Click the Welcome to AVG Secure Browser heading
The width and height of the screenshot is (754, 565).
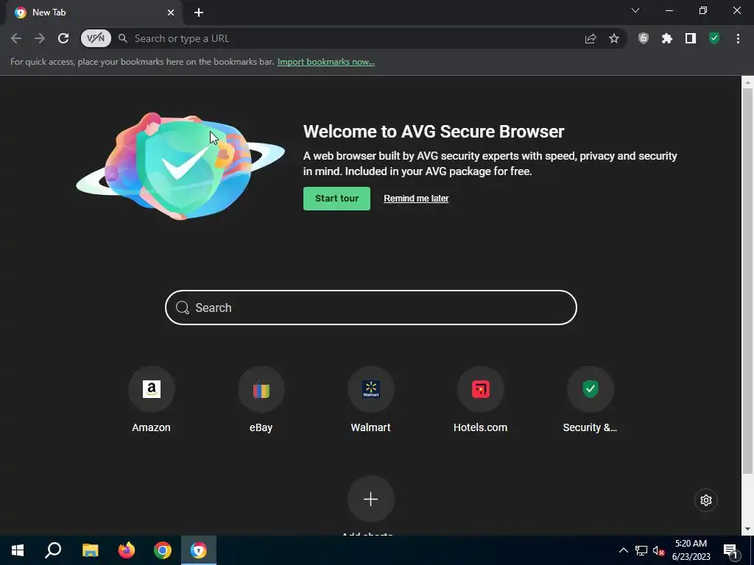click(434, 132)
